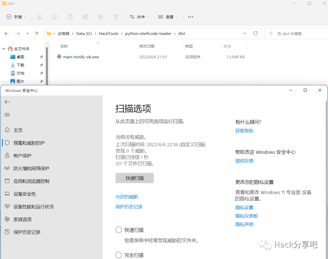Click the Paste clipboard icon in Explorer
This screenshot has width=328, height=259.
[x=70, y=17]
